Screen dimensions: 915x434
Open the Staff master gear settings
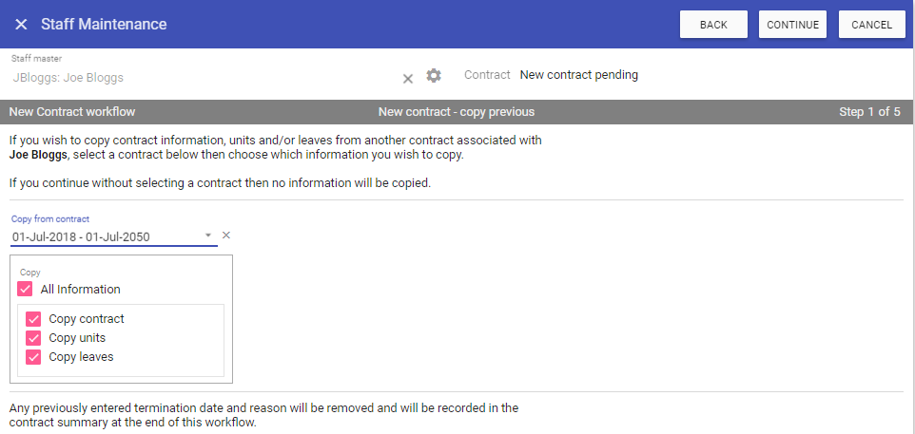[434, 76]
